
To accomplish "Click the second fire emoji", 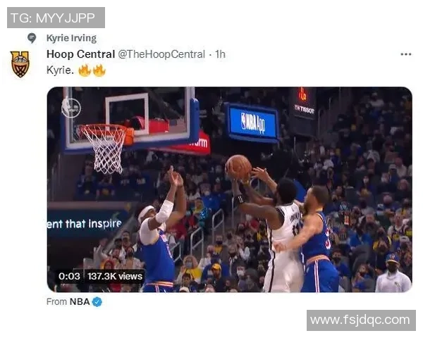I will point(99,70).
